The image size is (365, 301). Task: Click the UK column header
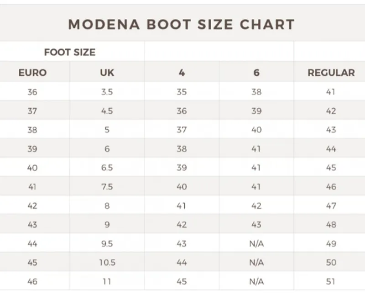(107, 73)
